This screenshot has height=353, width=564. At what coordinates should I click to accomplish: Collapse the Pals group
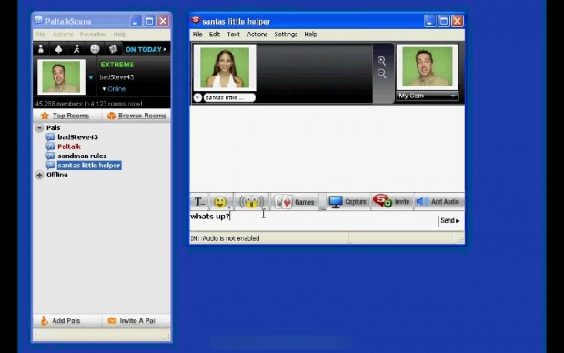coord(39,127)
